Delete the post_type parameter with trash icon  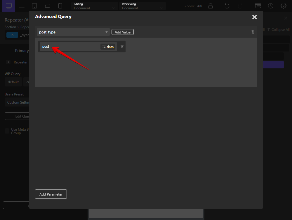click(x=253, y=32)
